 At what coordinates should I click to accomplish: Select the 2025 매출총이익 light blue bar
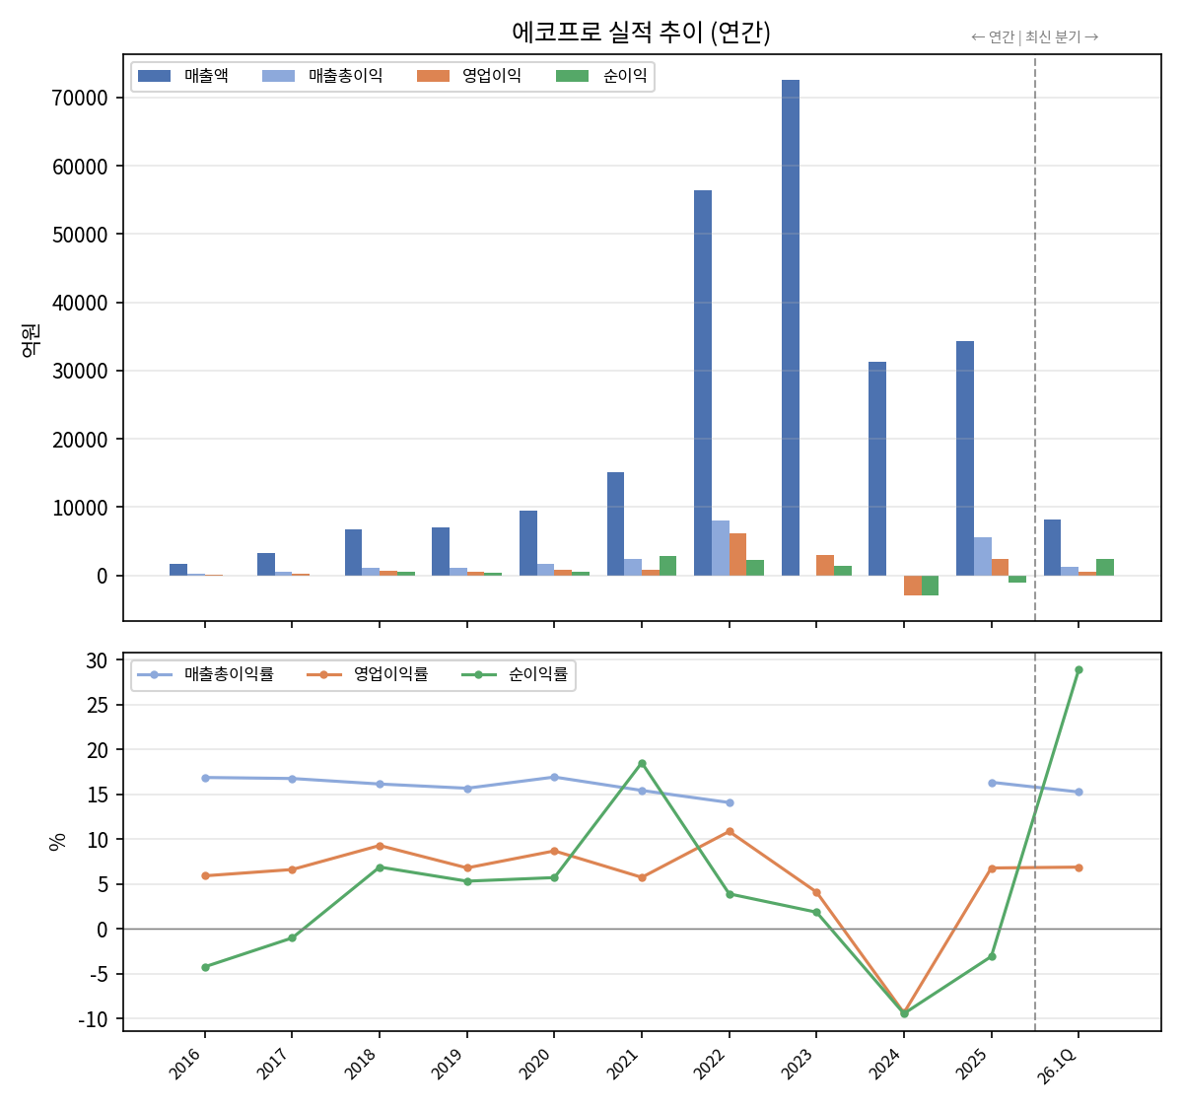click(983, 557)
